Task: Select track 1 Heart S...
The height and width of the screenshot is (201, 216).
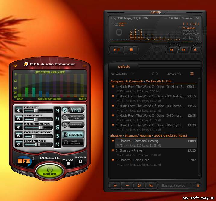Action: 154,89
